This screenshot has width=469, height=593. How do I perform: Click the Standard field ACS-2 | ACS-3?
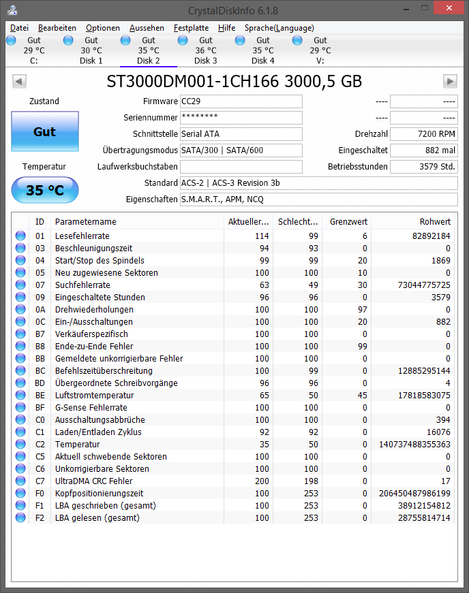tap(319, 183)
